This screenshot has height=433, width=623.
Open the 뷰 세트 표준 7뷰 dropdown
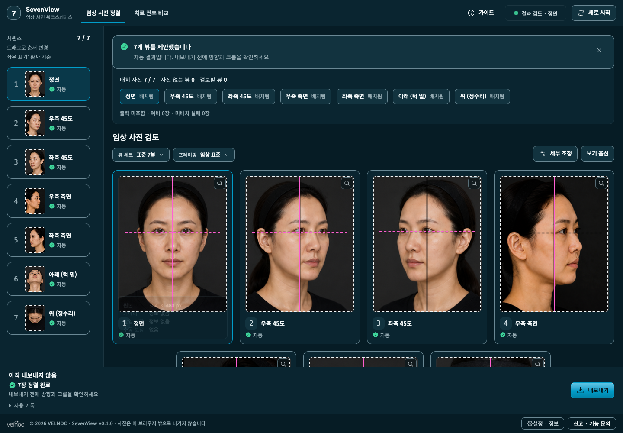141,155
